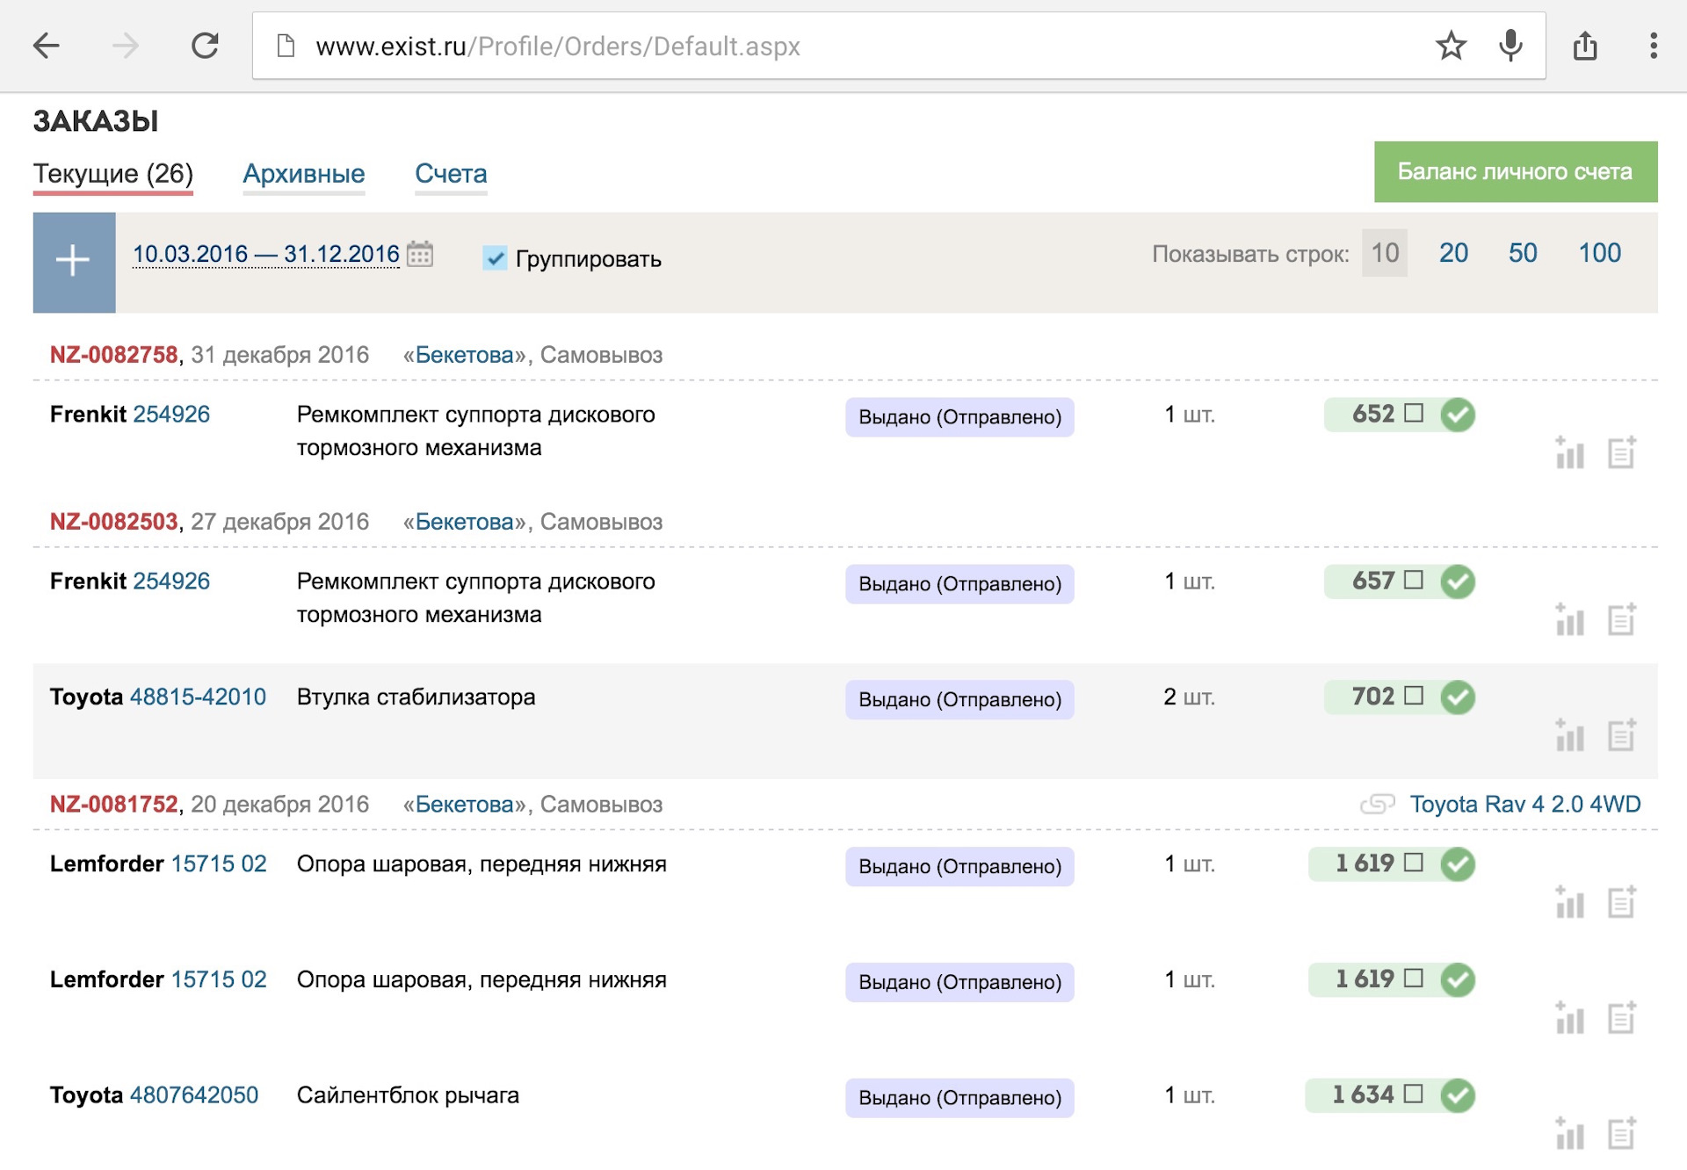Switch to the Архивные tab

303,174
